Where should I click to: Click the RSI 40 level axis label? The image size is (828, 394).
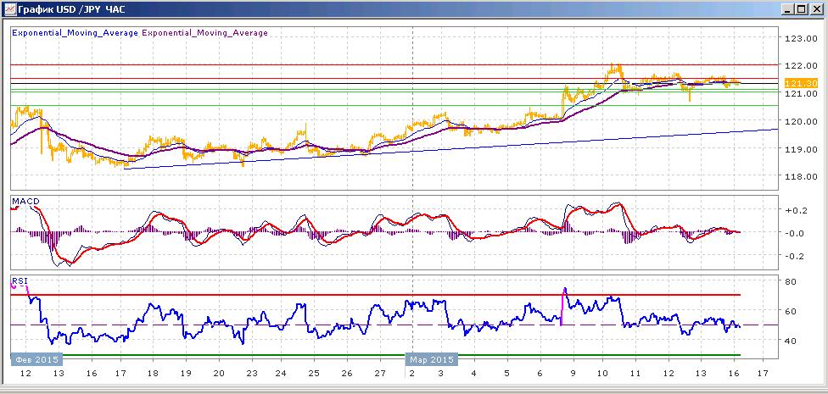791,341
